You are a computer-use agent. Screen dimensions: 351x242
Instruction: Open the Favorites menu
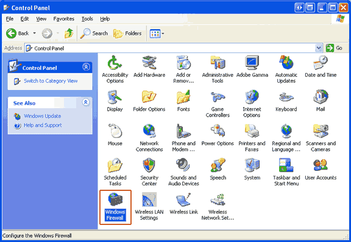point(64,19)
